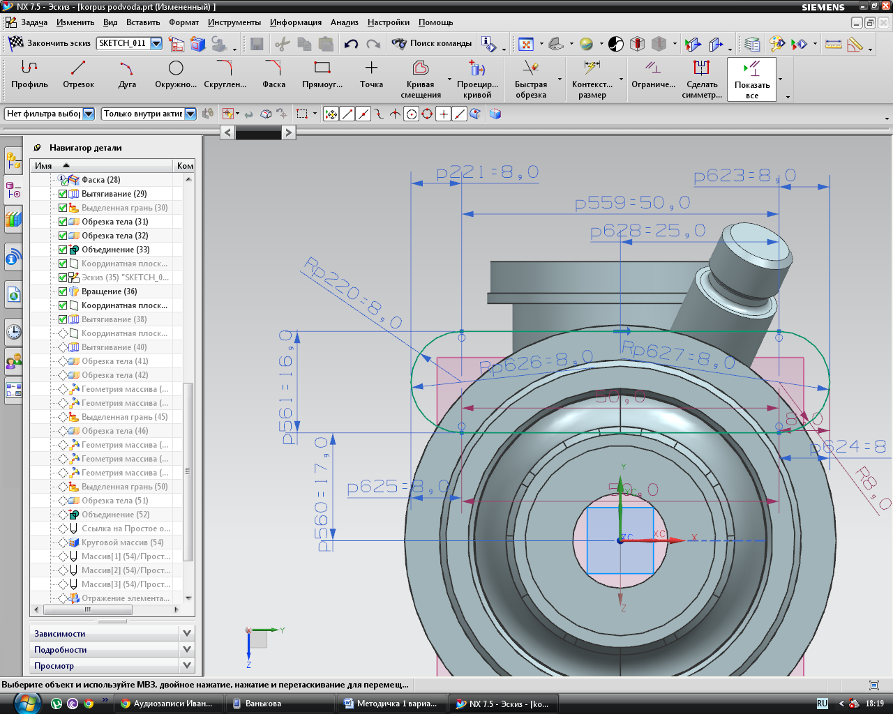Open the selection filter 'Нет фильтра выбора' dropdown

point(89,114)
